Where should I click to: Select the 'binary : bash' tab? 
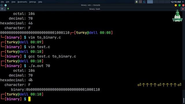[95, 9]
